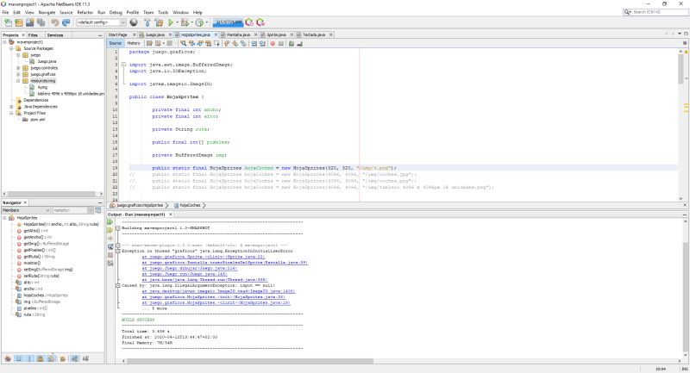690x373 pixels.
Task: Click the Stop icon in Output side toolbar
Action: click(x=110, y=255)
